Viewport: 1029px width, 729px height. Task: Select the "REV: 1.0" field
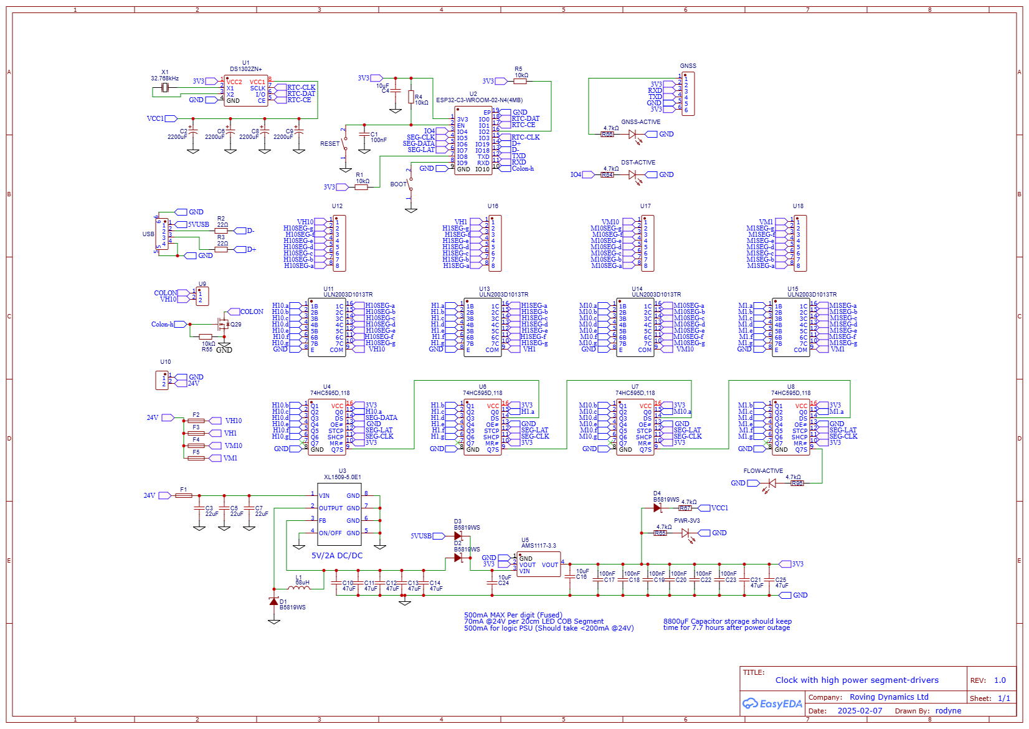988,680
